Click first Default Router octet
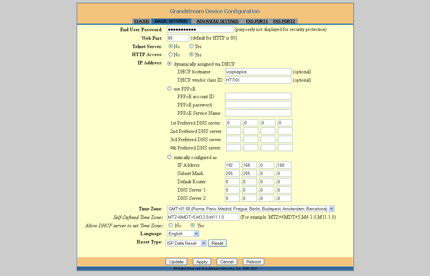The height and width of the screenshot is (276, 430). 232,182
